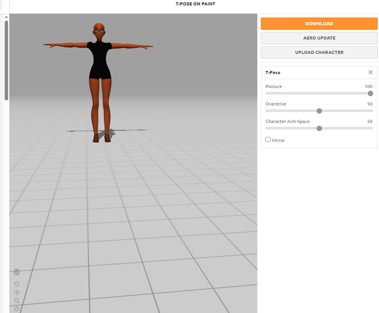Click the power reset camera icon

(17, 308)
